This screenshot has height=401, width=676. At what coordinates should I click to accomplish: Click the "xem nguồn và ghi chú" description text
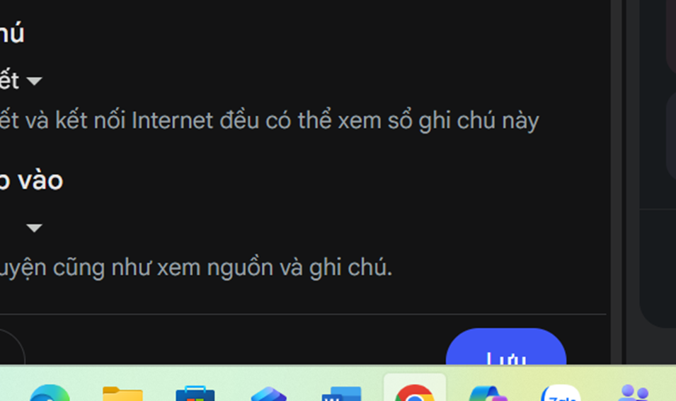(275, 267)
